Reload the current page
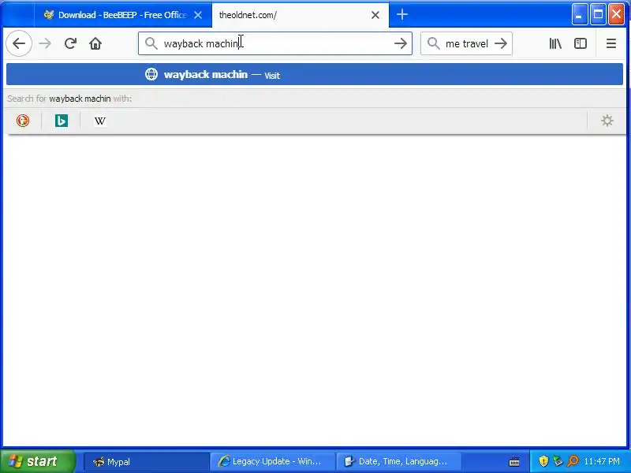The image size is (631, 473). (x=70, y=43)
